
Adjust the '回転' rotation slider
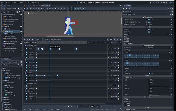point(159,87)
